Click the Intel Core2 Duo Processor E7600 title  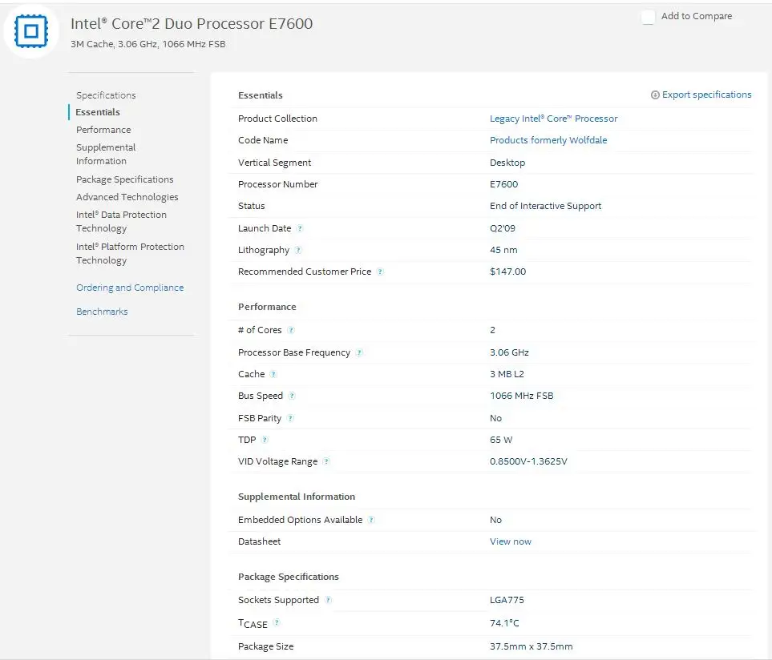(192, 23)
